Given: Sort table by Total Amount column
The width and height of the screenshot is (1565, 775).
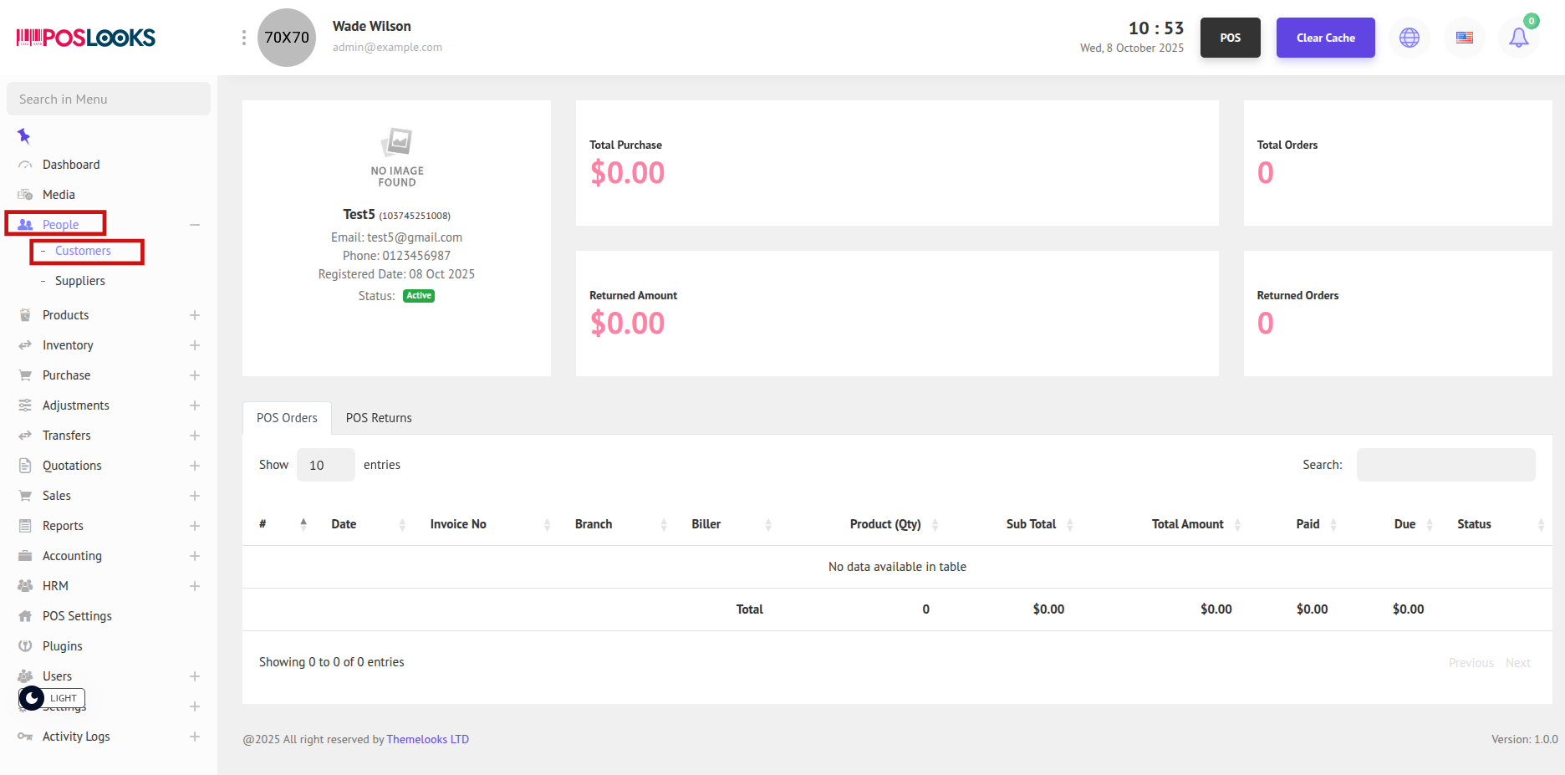Looking at the screenshot, I should click(1187, 524).
